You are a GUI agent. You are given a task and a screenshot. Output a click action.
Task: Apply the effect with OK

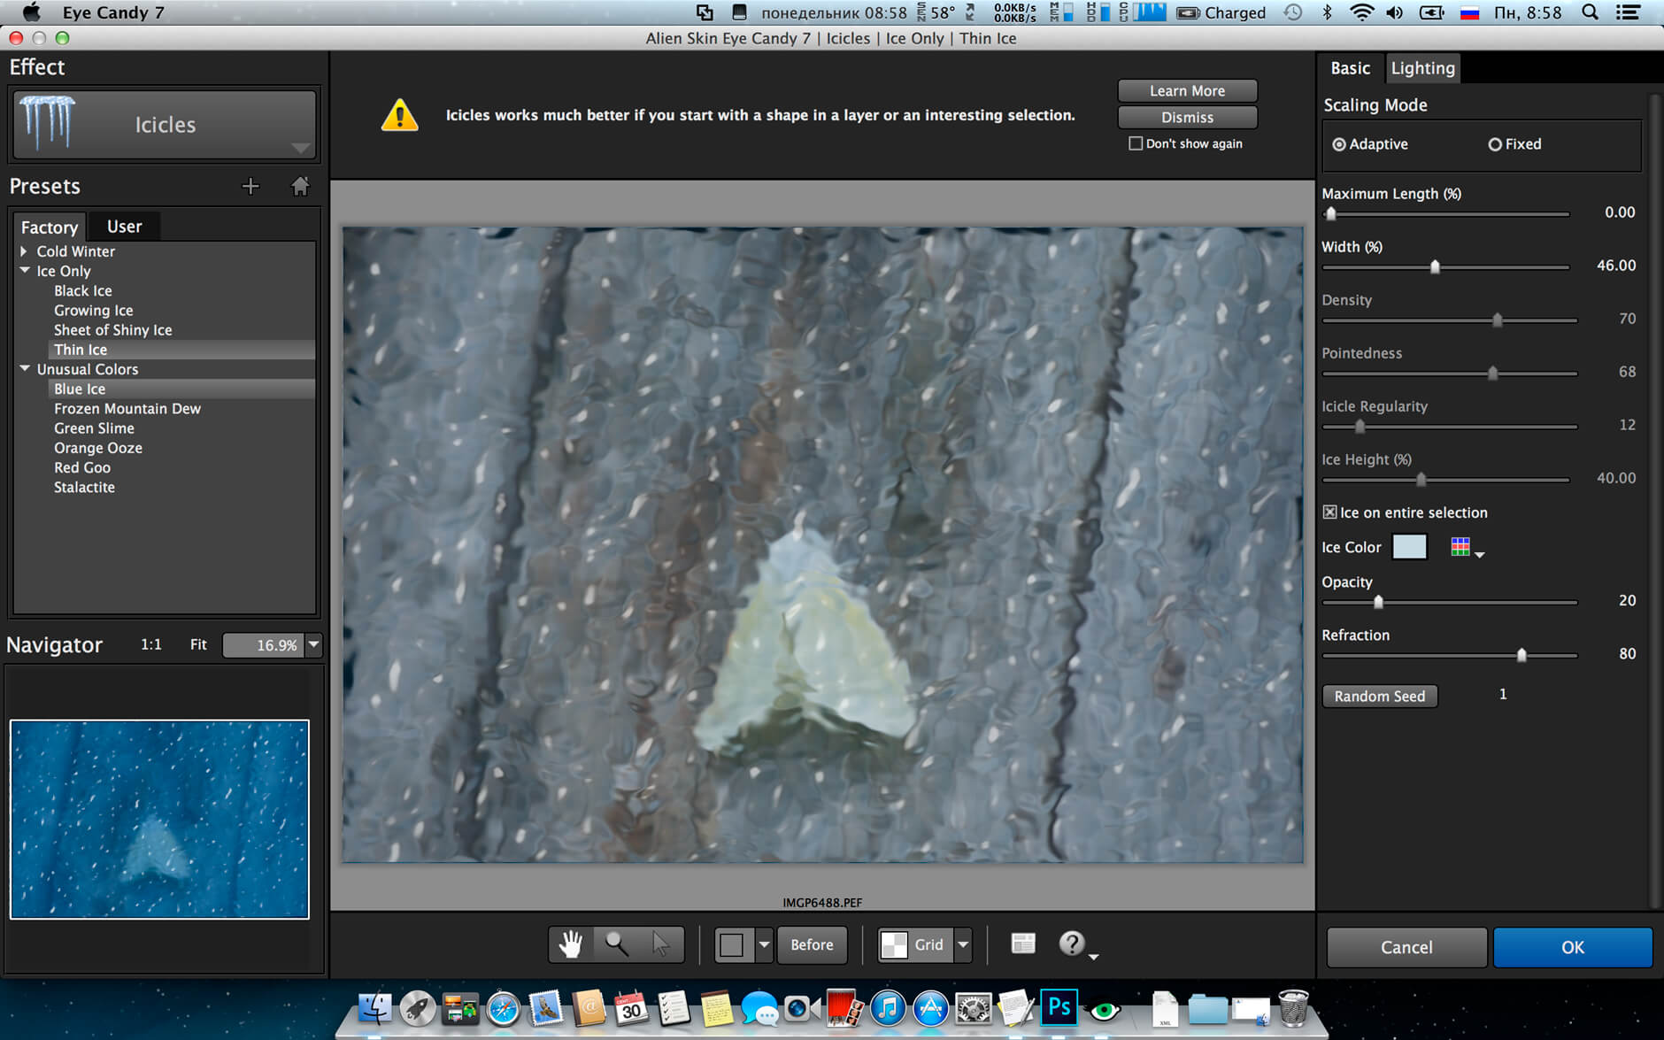click(x=1573, y=947)
